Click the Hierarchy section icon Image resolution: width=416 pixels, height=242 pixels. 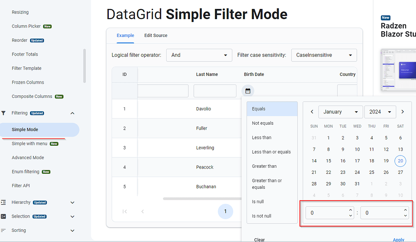click(4, 202)
